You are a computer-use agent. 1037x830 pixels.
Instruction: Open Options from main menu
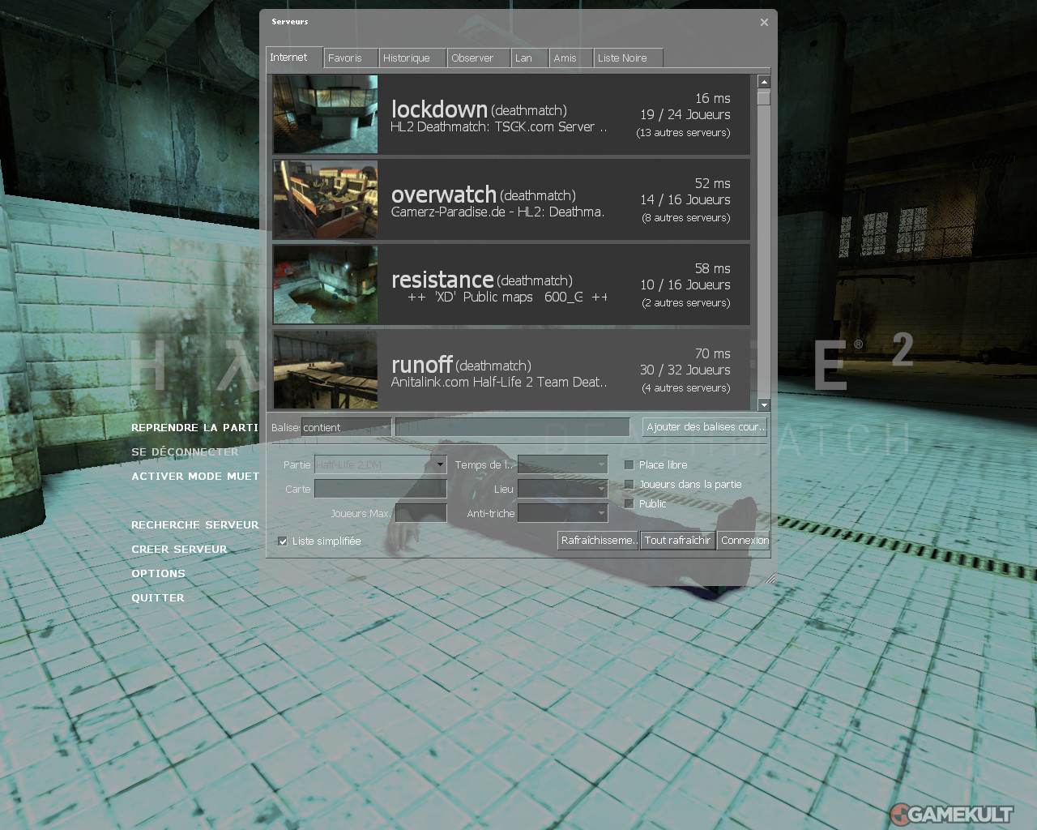coord(159,574)
